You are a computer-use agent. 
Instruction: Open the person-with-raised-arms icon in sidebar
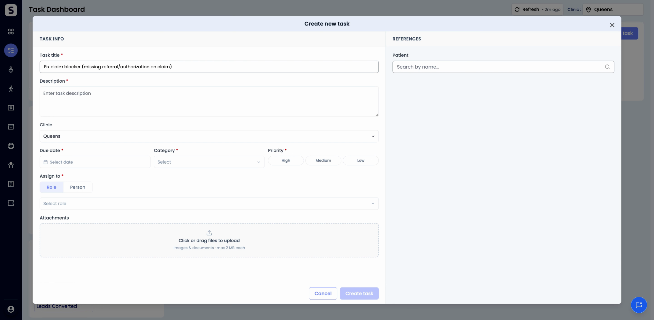pos(11,165)
